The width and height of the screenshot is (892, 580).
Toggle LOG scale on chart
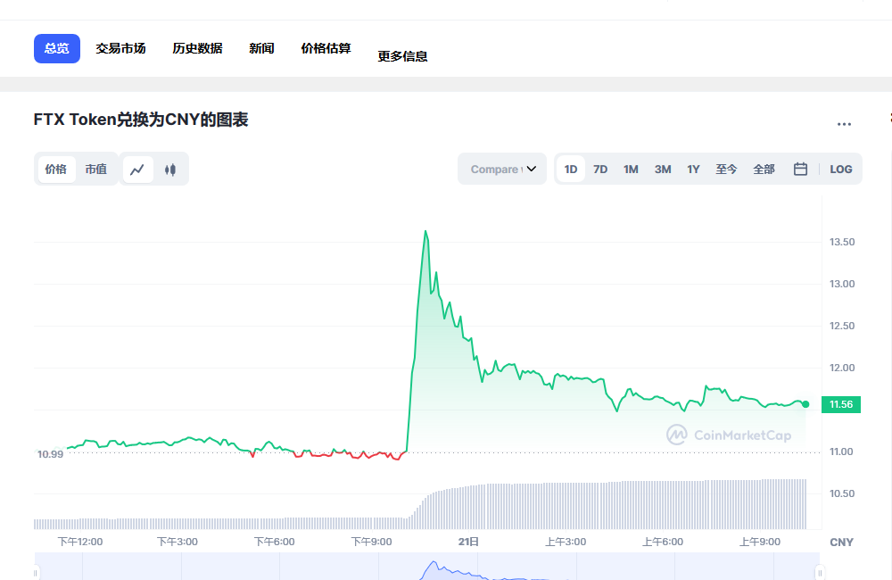pos(841,169)
